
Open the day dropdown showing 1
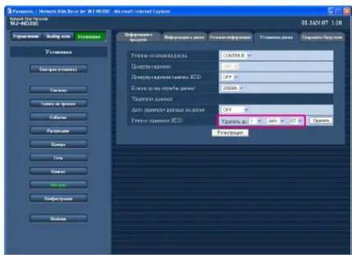(255, 121)
